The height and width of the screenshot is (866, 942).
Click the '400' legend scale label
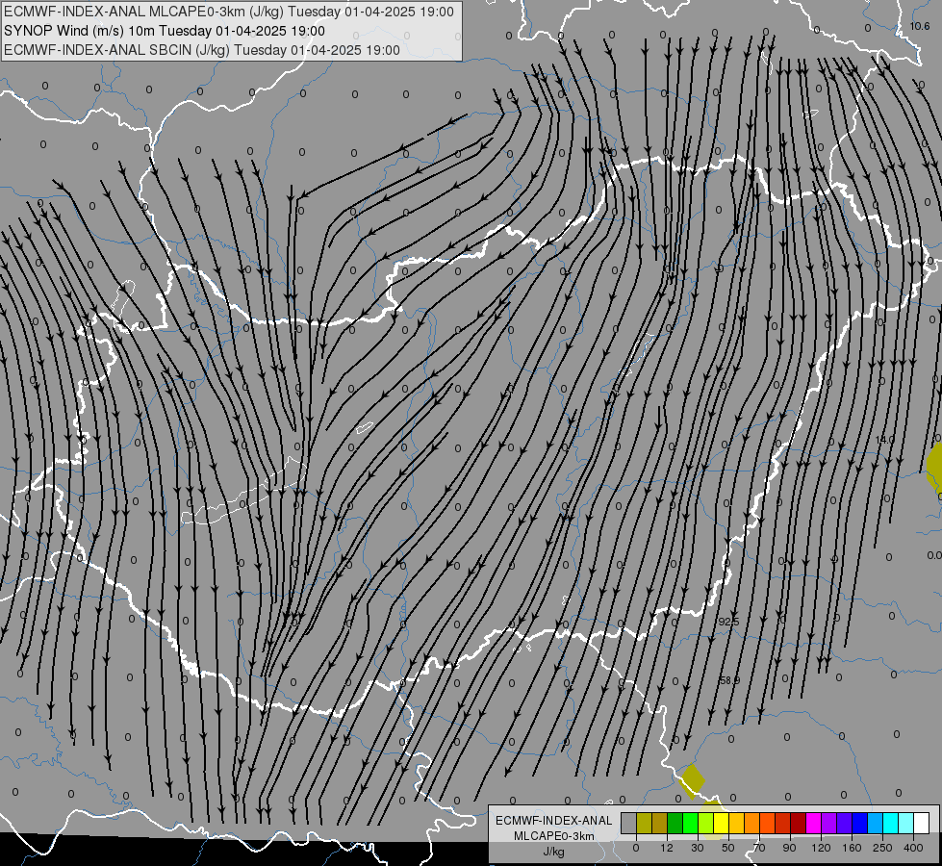[913, 848]
